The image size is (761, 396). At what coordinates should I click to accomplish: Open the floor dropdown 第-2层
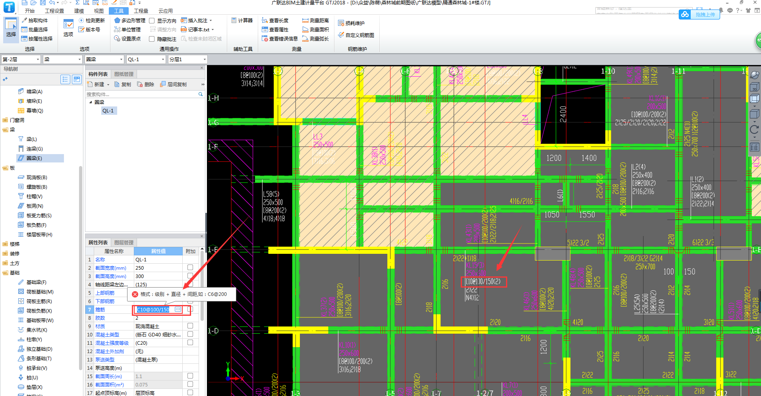(21, 59)
